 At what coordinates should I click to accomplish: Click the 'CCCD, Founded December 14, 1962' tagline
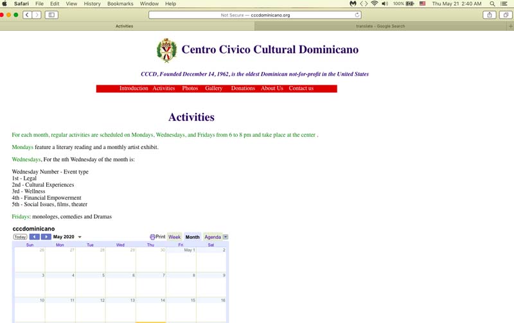tap(254, 74)
